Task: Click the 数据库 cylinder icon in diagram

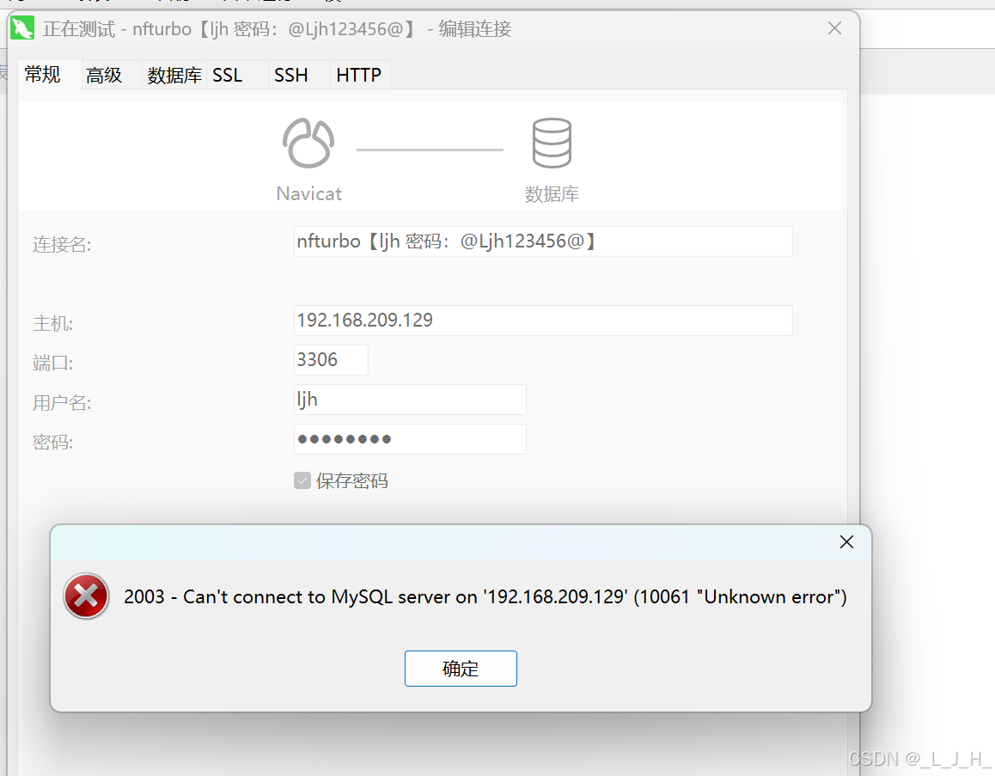Action: coord(552,143)
